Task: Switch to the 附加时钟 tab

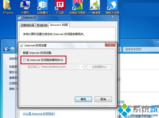Action: pyautogui.click(x=42, y=25)
